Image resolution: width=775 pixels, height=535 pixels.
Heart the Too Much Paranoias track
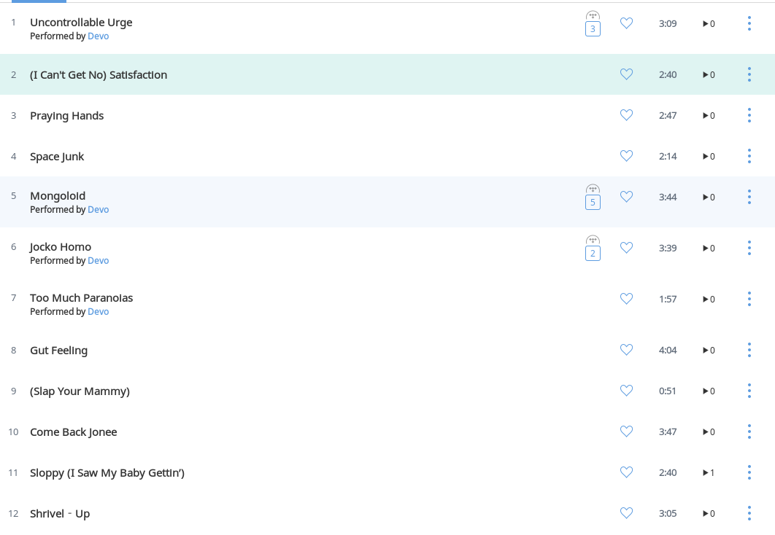626,299
